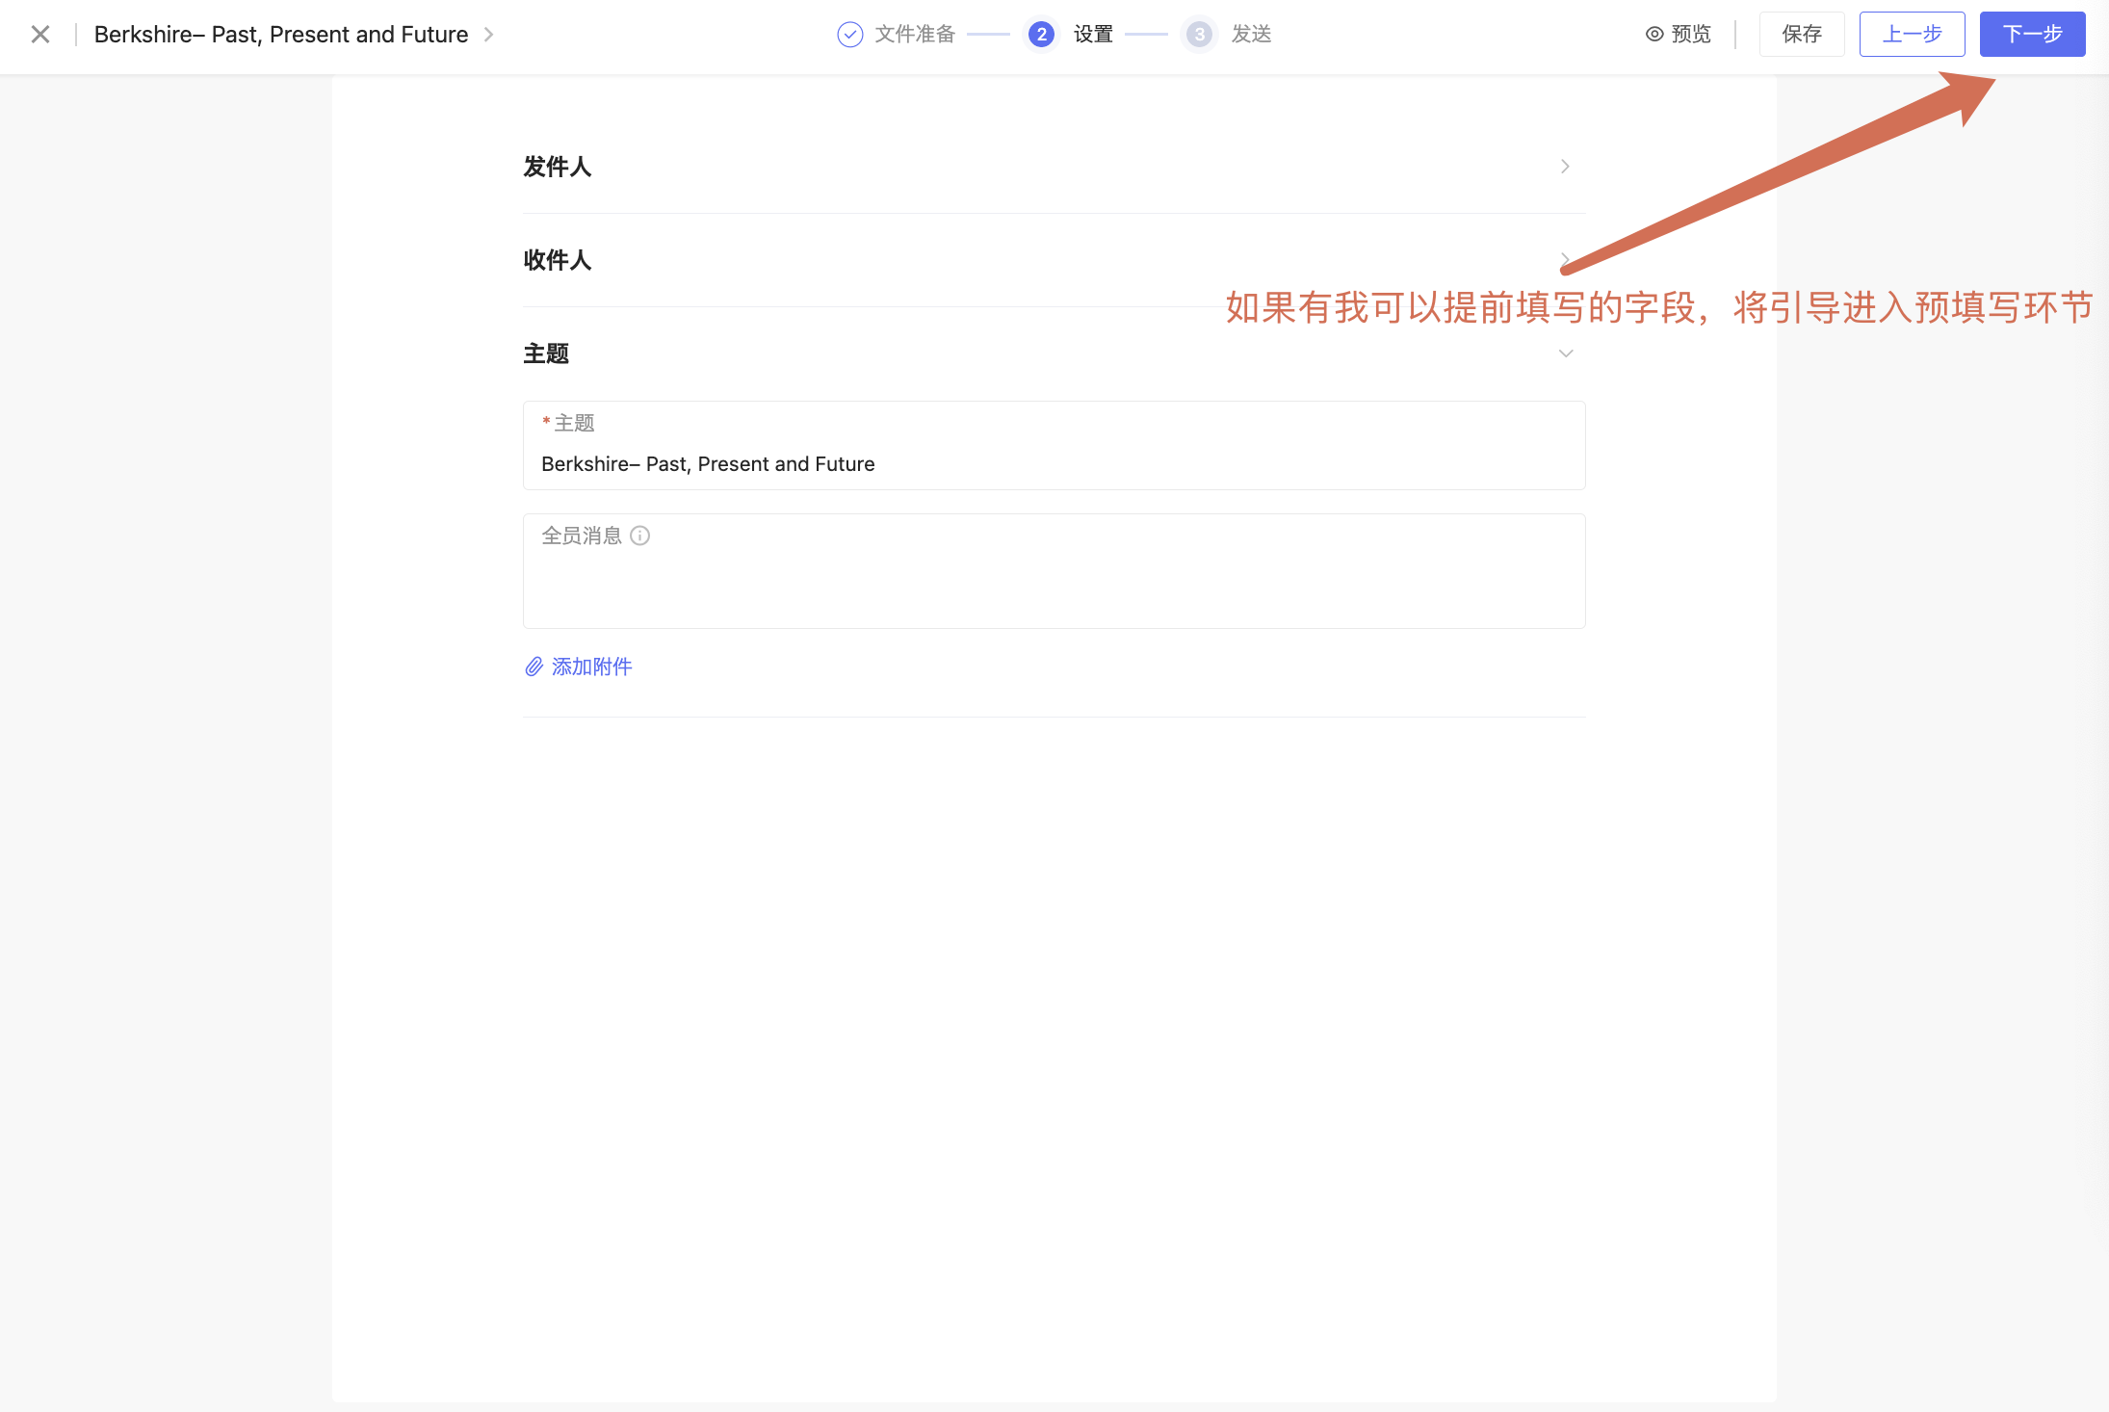Click the 添加附件 link
Screen dimensions: 2109x1412
[591, 667]
